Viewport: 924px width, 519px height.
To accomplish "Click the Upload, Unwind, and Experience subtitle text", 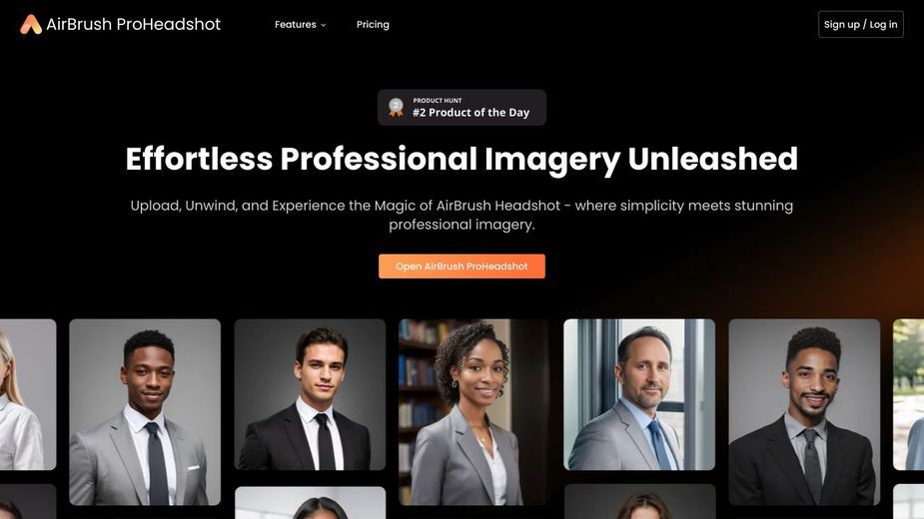I will pyautogui.click(x=462, y=215).
